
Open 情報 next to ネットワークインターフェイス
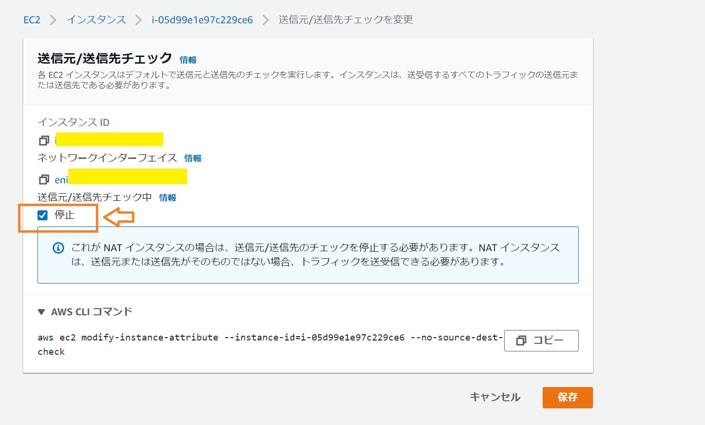coord(192,158)
